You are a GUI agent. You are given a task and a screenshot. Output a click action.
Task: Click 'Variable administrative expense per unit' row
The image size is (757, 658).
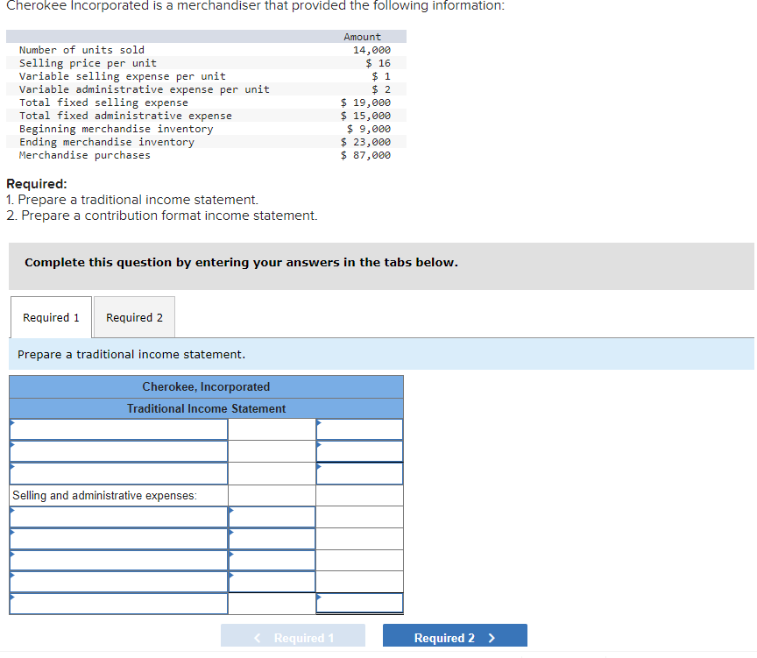point(206,89)
